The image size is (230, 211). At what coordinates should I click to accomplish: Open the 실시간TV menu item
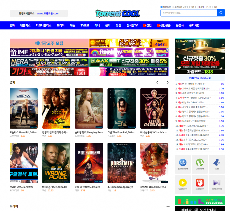(x=132, y=25)
